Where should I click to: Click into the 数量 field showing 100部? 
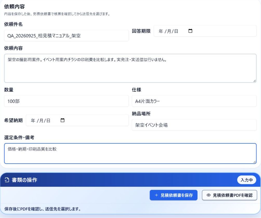[x=66, y=101]
